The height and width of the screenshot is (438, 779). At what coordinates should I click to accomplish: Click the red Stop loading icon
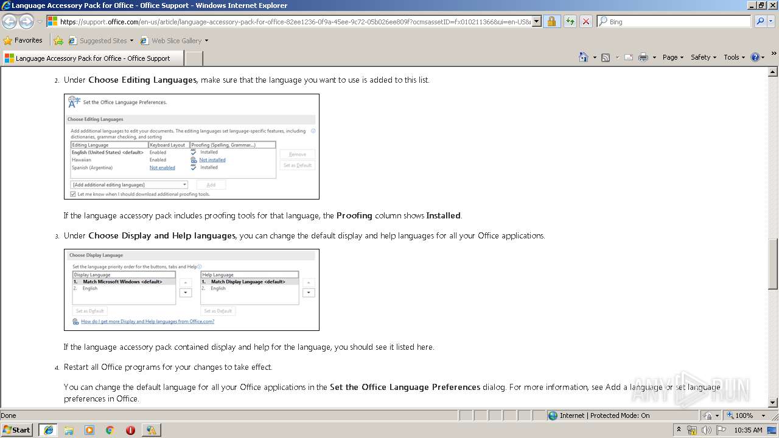tap(585, 21)
